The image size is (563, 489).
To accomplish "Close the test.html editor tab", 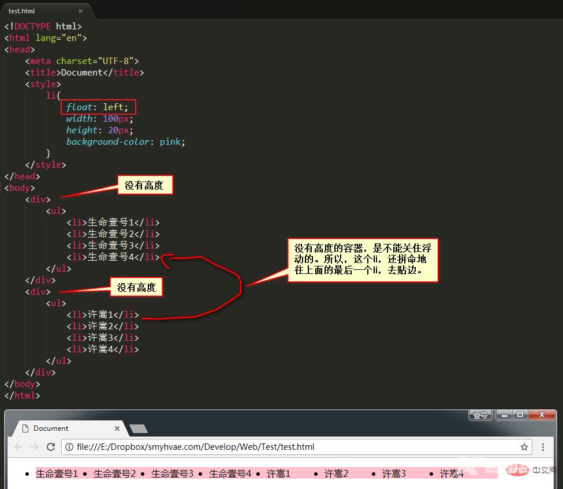I will click(x=80, y=11).
